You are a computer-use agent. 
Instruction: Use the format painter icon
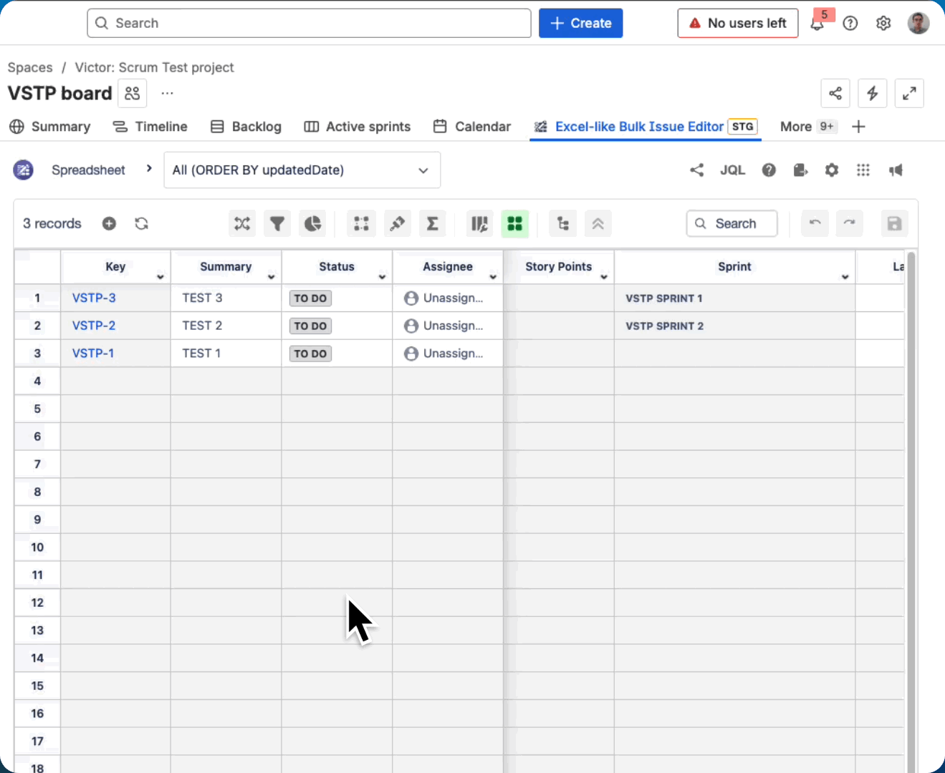click(397, 223)
